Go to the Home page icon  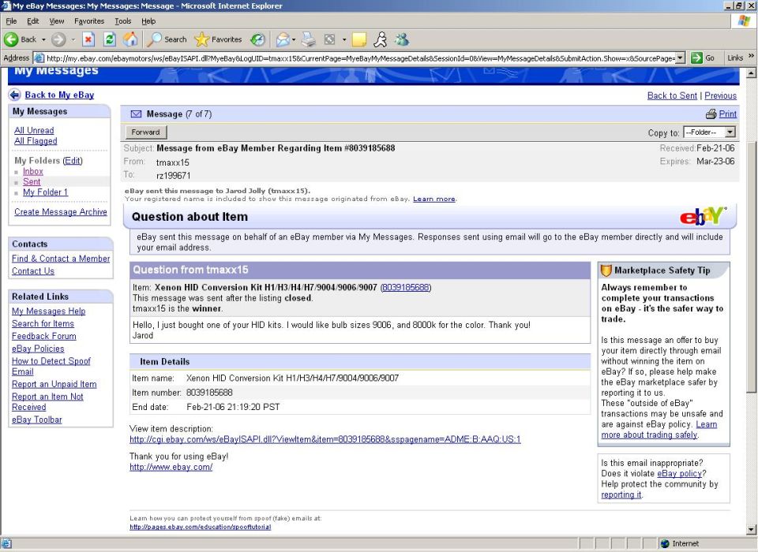tap(130, 39)
